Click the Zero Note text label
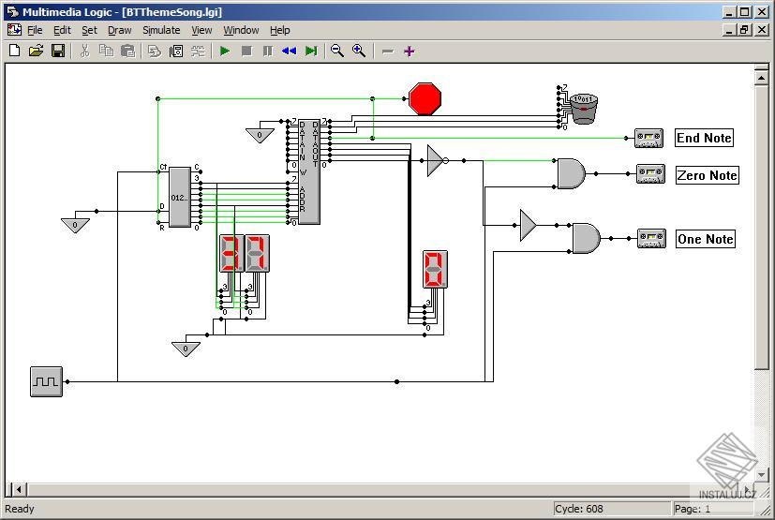This screenshot has height=520, width=775. pos(708,175)
